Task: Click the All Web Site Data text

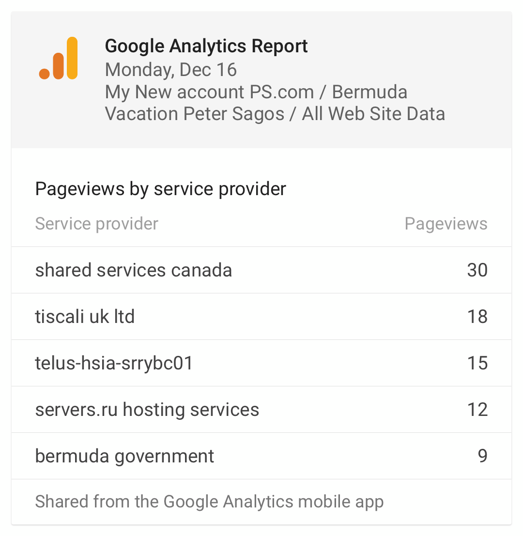Action: [373, 114]
